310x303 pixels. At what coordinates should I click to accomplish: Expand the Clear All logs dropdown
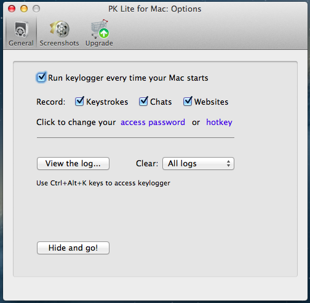click(x=198, y=164)
